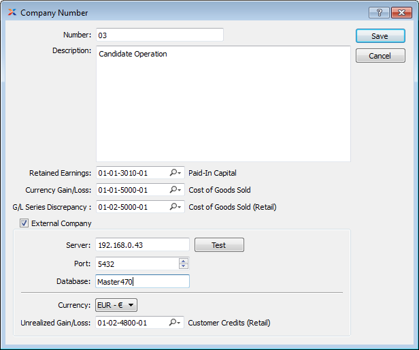Uncheck the External Company checkbox
Image resolution: width=419 pixels, height=350 pixels.
[24, 223]
